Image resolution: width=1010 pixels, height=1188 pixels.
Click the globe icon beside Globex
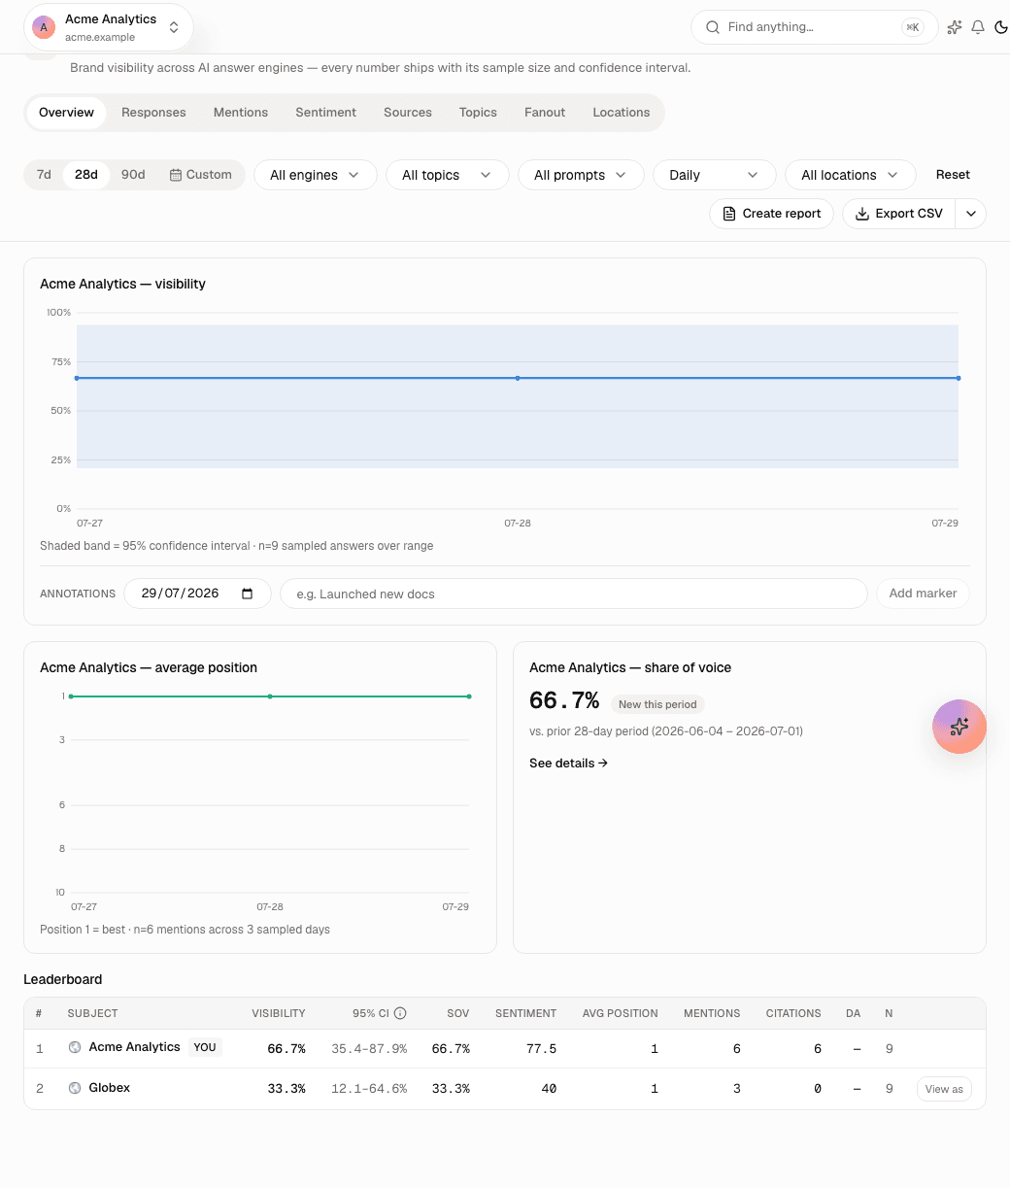coord(75,1088)
